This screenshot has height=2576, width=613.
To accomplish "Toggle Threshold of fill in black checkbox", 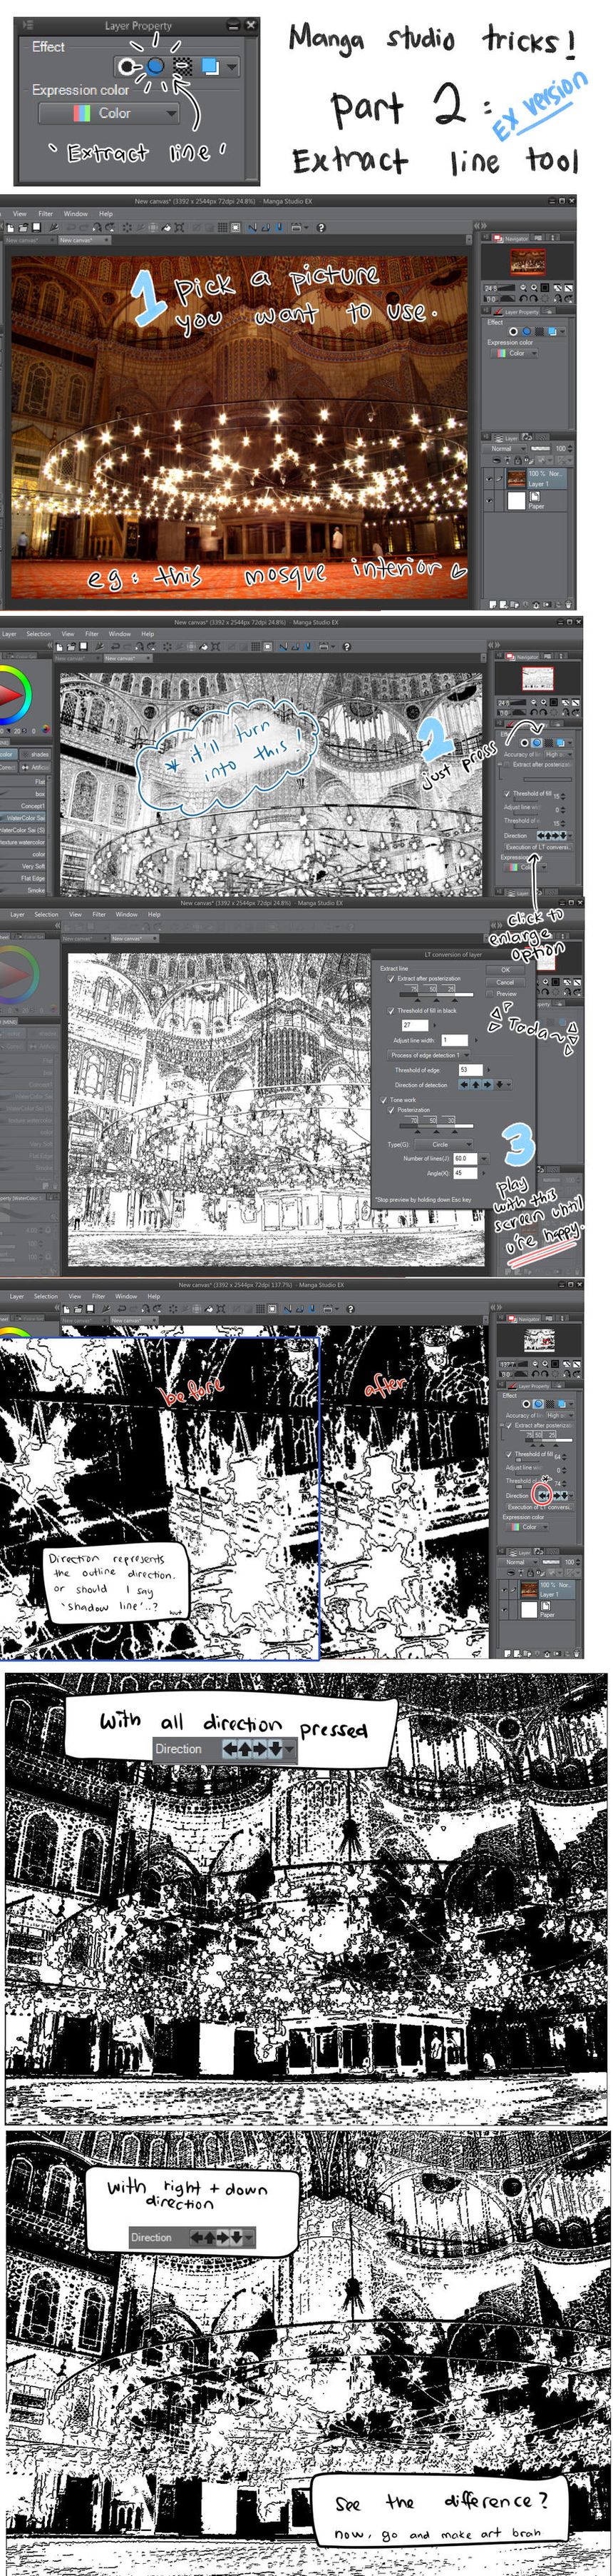I will pyautogui.click(x=391, y=1011).
